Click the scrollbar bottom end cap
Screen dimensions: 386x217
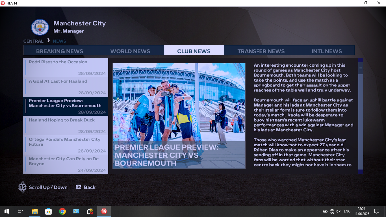[361, 172]
